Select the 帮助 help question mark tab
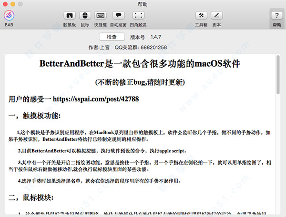 tap(276, 19)
